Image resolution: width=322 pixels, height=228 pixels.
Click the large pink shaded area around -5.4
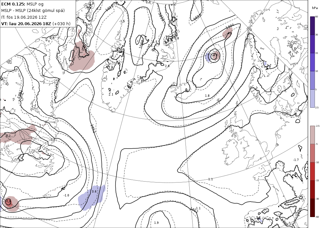(82, 56)
